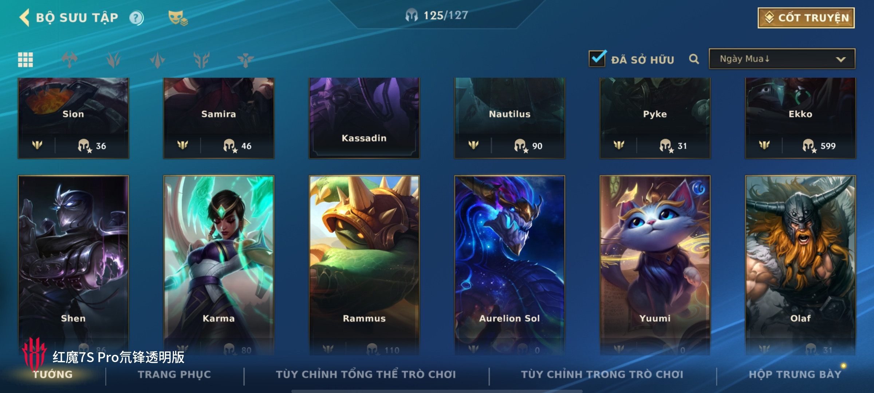Viewport: 874px width, 393px height.
Task: Uncheck the Đã Sở Hữu checkbox
Action: click(x=598, y=59)
